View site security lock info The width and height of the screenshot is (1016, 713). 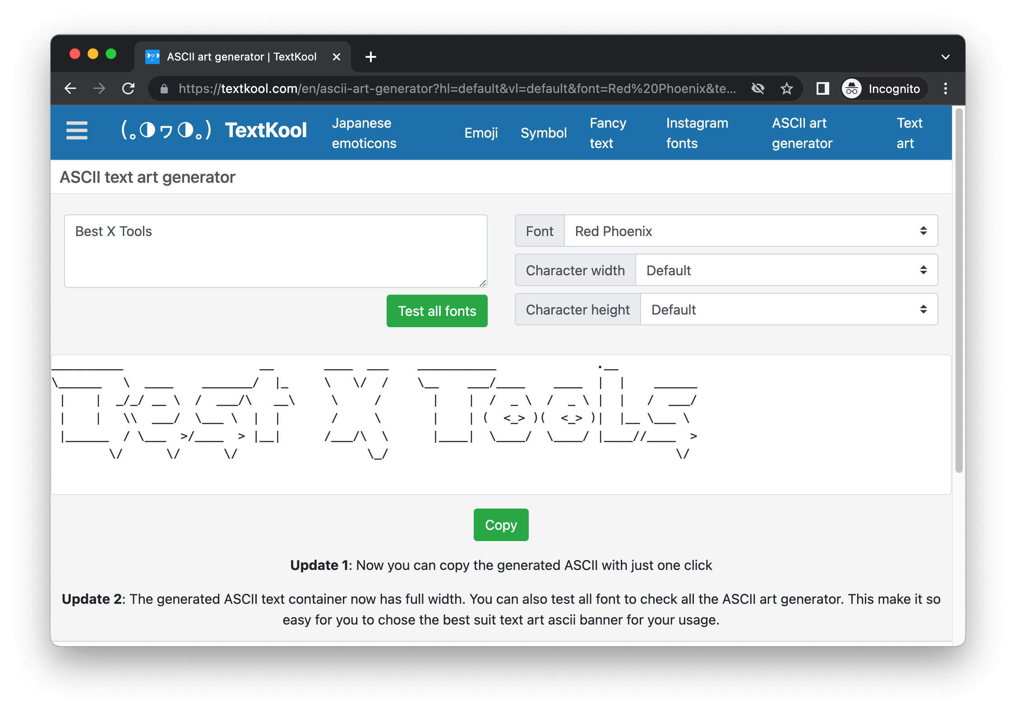[x=164, y=89]
